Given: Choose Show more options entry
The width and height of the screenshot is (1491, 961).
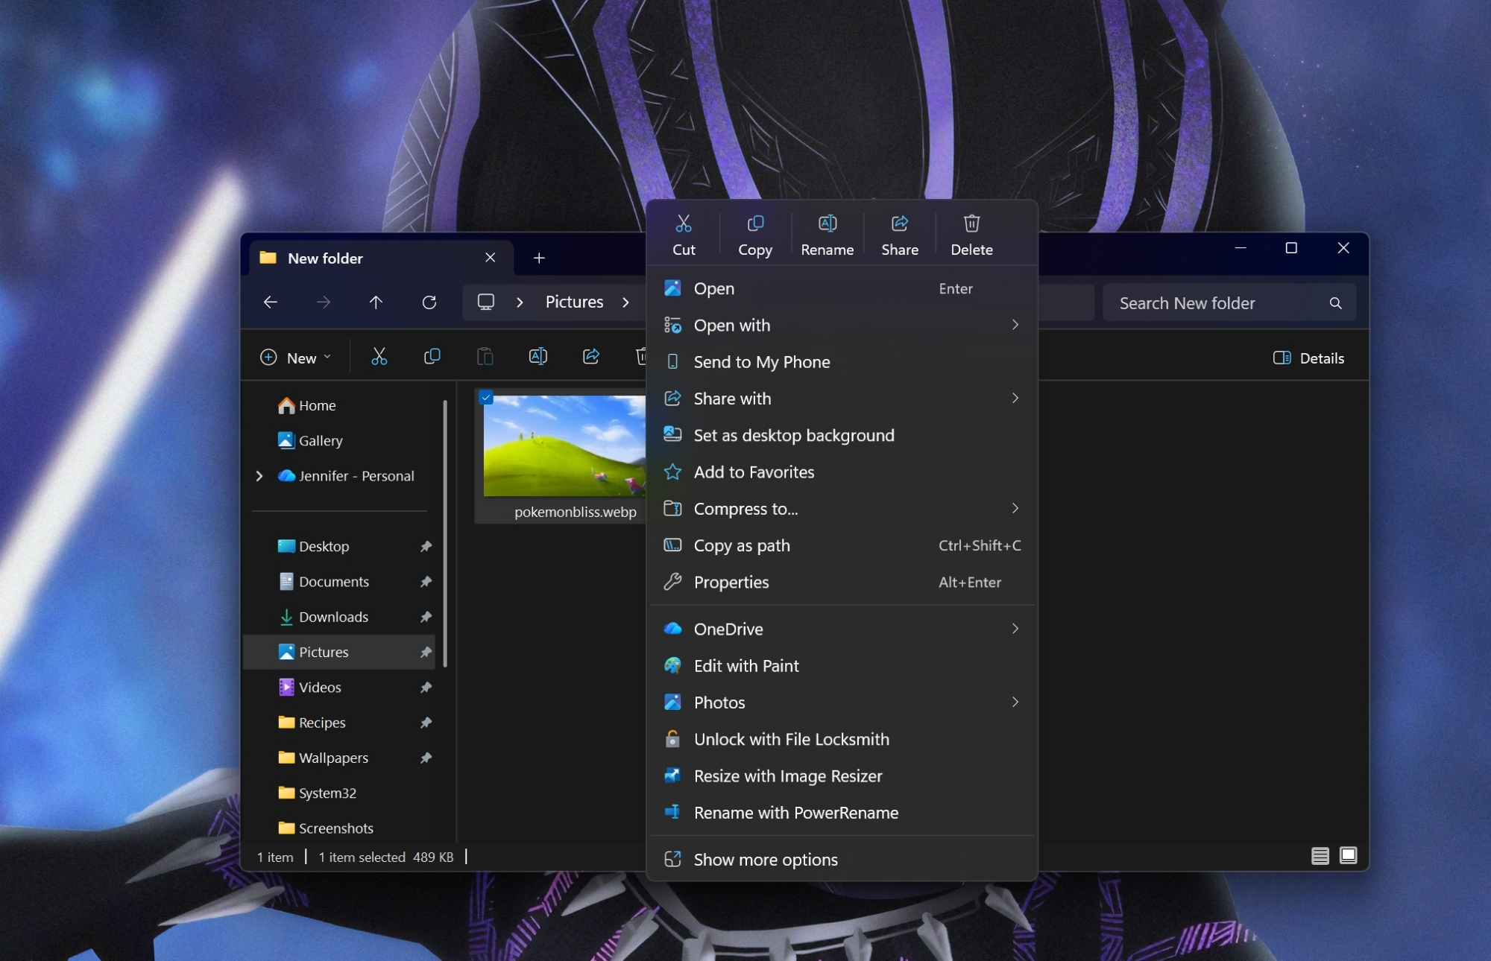Looking at the screenshot, I should click(765, 860).
